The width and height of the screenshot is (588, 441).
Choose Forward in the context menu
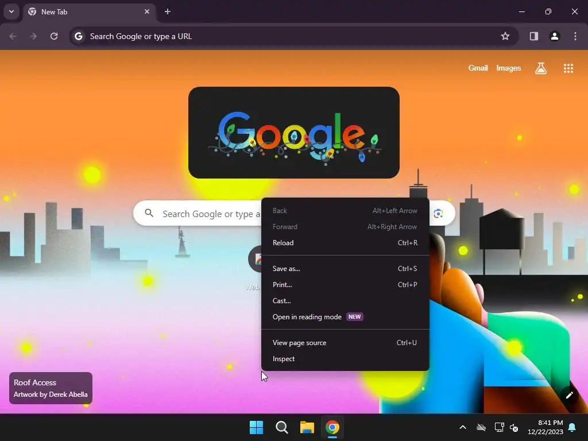(345, 227)
